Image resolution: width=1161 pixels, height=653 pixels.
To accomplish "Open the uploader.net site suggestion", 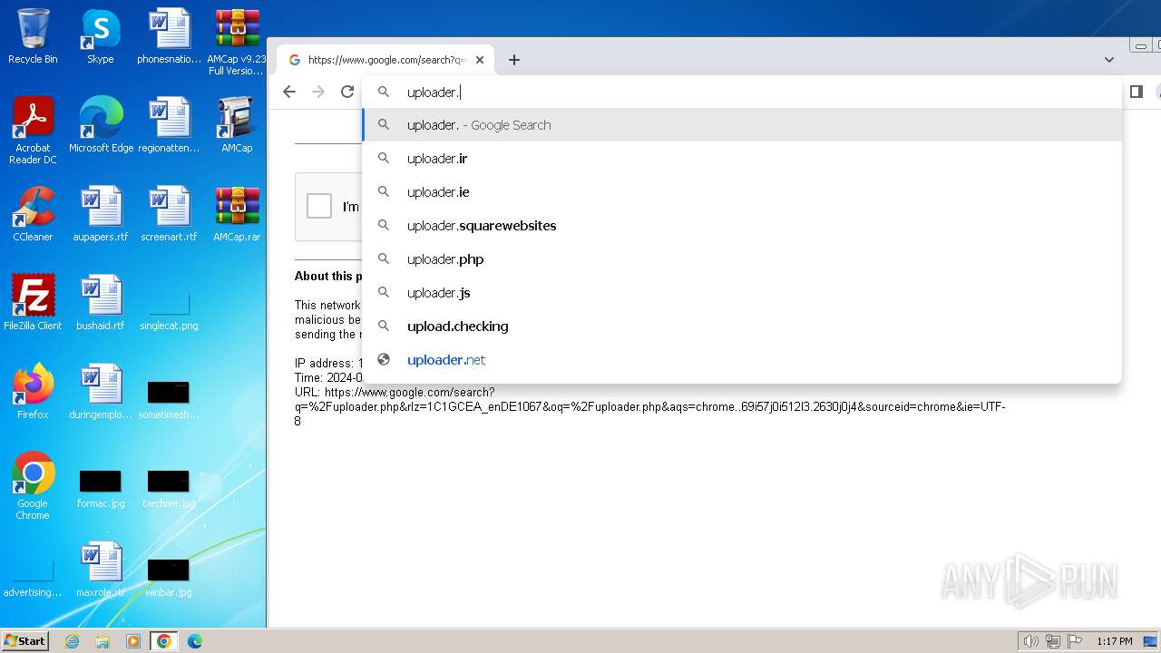I will click(x=742, y=360).
